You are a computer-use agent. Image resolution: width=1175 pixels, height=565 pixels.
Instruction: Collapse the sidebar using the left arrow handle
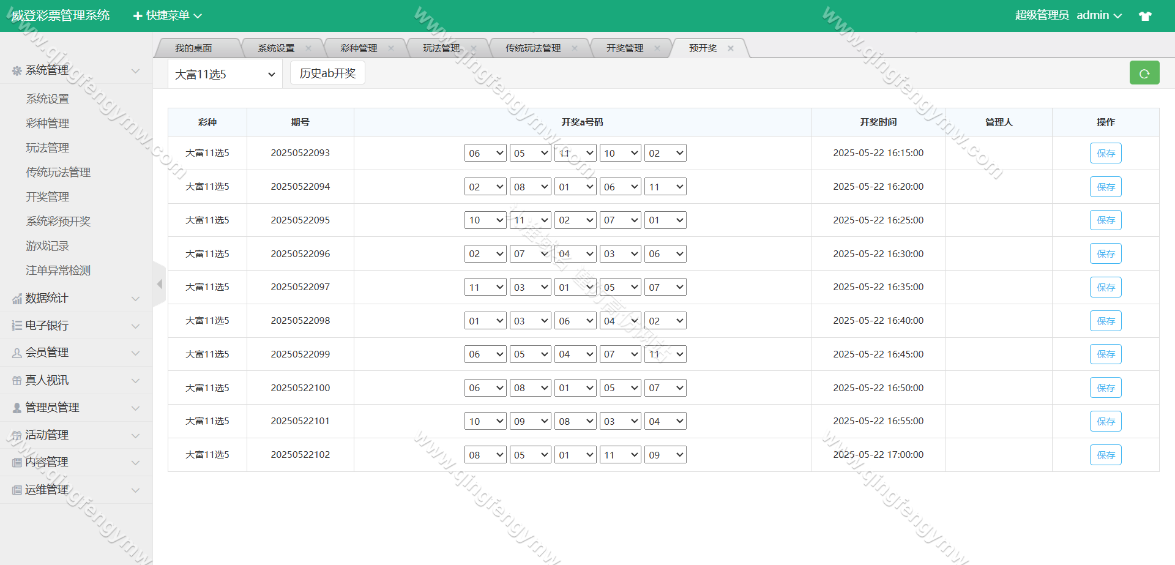click(159, 284)
